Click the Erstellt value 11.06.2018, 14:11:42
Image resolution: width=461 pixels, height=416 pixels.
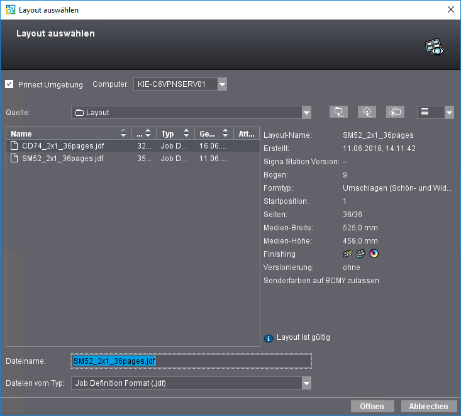coord(379,149)
